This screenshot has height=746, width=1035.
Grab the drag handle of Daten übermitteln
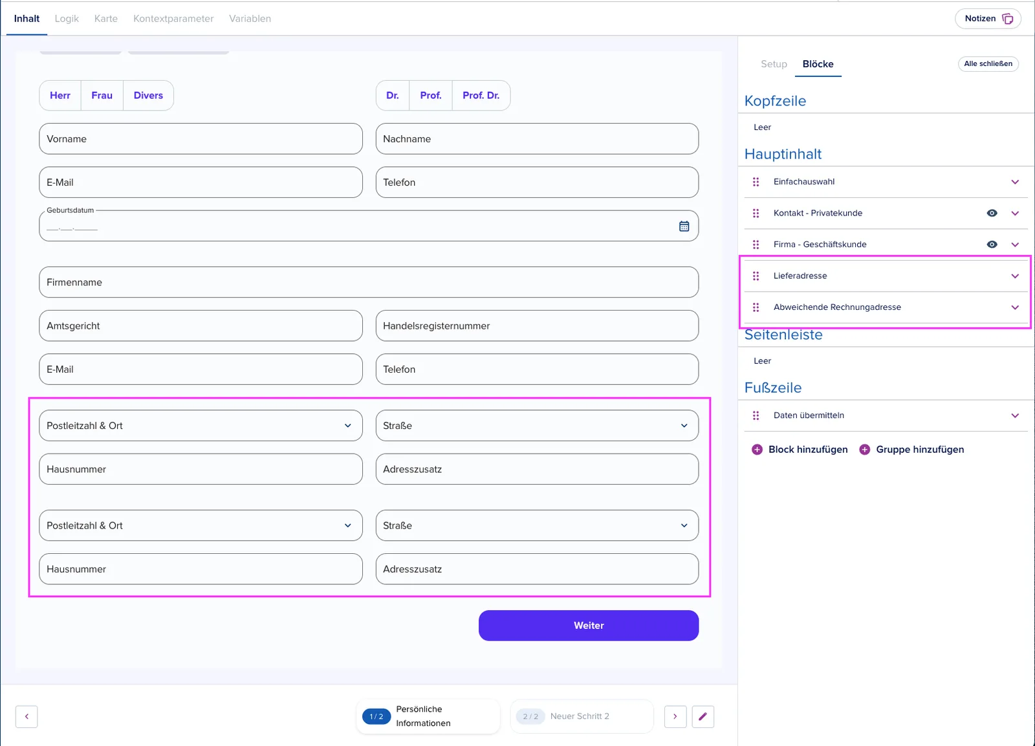click(x=756, y=415)
